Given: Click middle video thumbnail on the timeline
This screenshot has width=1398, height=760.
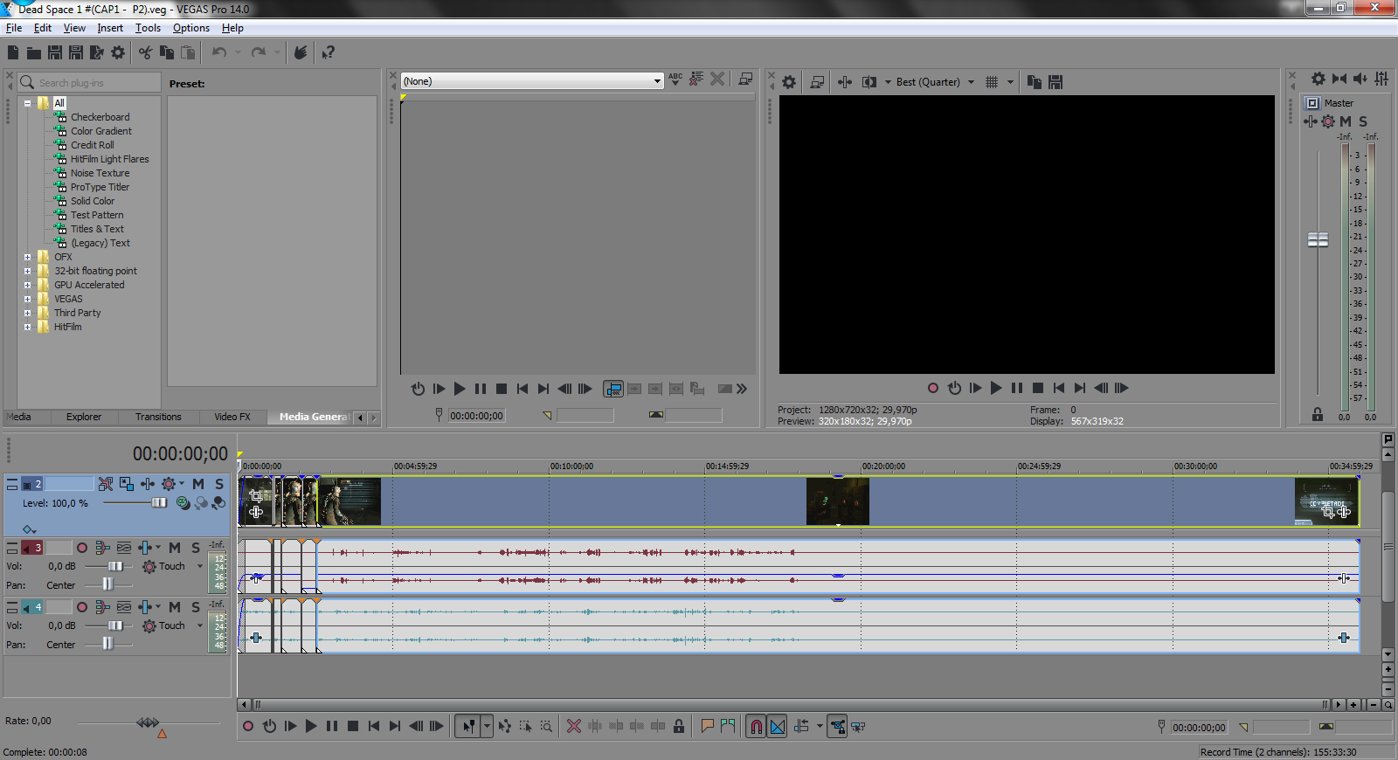Looking at the screenshot, I should [838, 501].
